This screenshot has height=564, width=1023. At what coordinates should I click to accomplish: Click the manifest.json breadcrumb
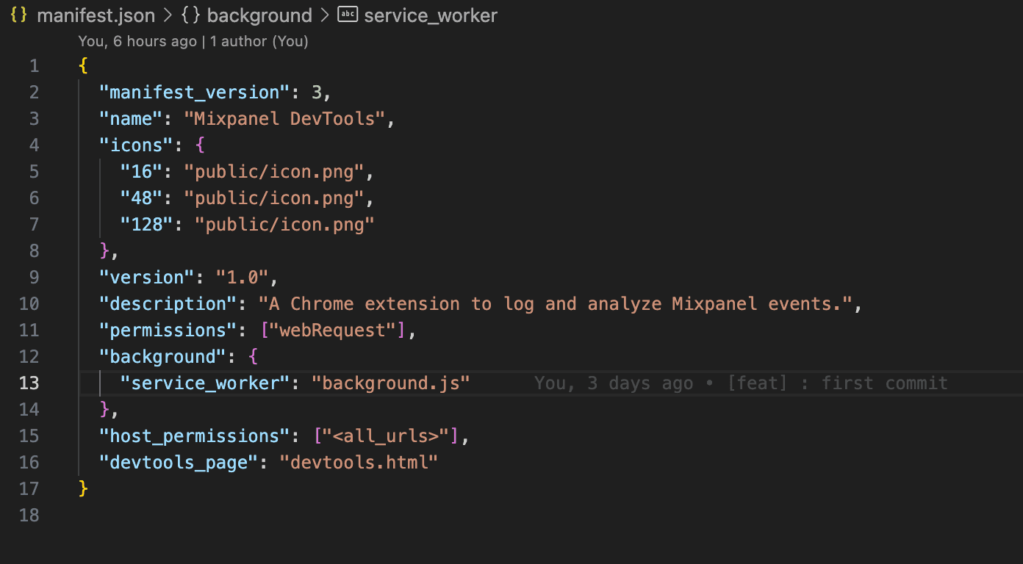[x=96, y=15]
